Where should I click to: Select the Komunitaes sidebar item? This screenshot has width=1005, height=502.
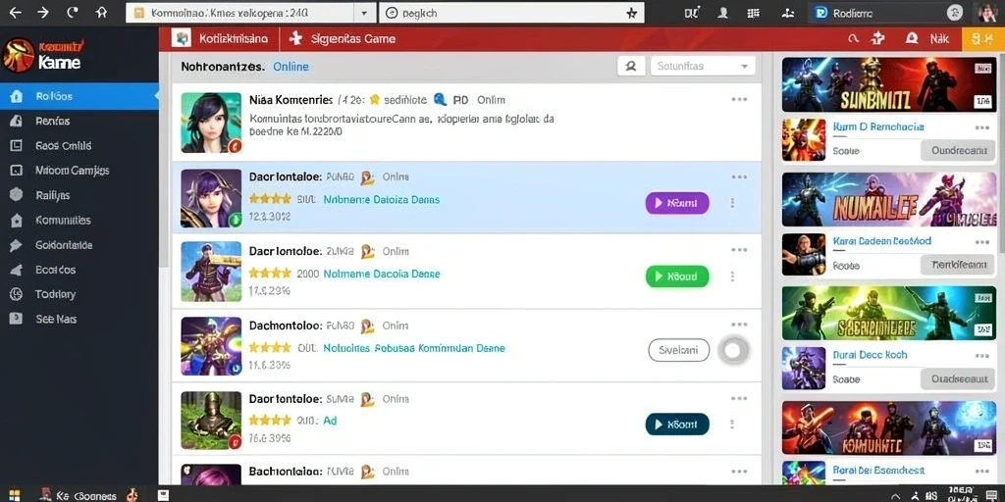[63, 221]
